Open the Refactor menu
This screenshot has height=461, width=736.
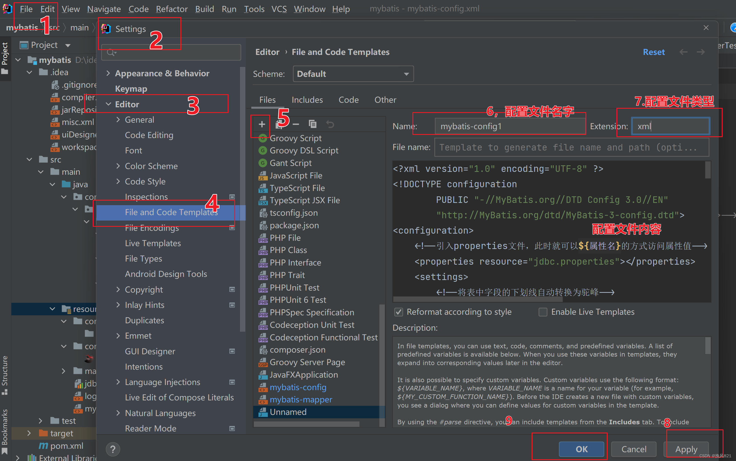pos(172,9)
